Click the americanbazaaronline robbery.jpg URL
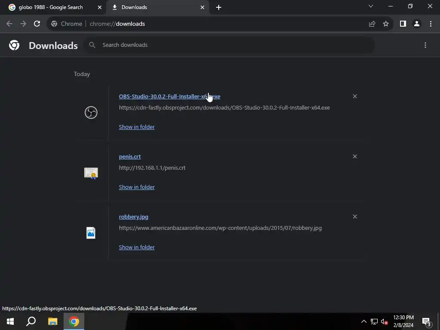Screen dimensions: 440x330 220,228
